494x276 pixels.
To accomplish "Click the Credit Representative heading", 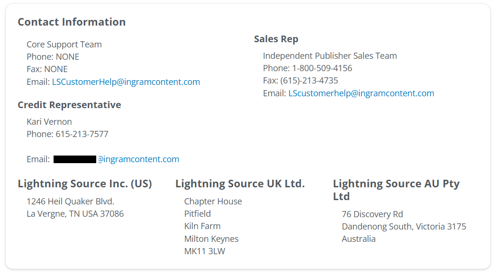I will tap(69, 105).
